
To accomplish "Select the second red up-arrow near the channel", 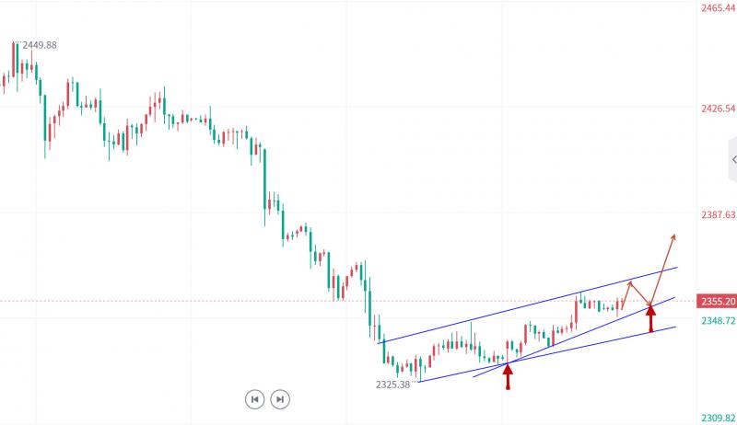I will click(651, 318).
